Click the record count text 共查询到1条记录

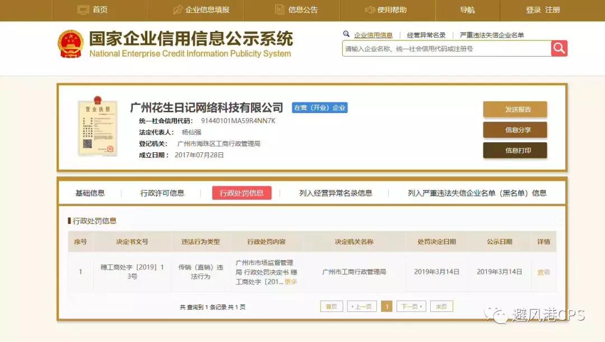click(203, 307)
